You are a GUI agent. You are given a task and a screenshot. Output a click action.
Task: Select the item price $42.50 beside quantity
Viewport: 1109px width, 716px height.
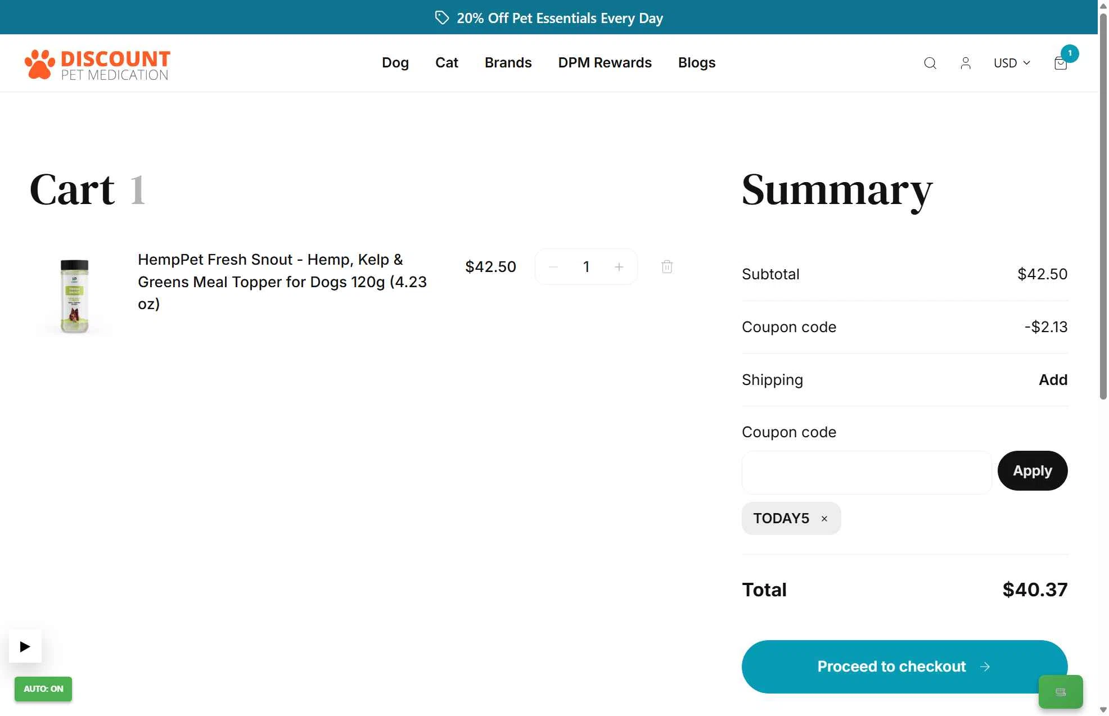pyautogui.click(x=490, y=267)
